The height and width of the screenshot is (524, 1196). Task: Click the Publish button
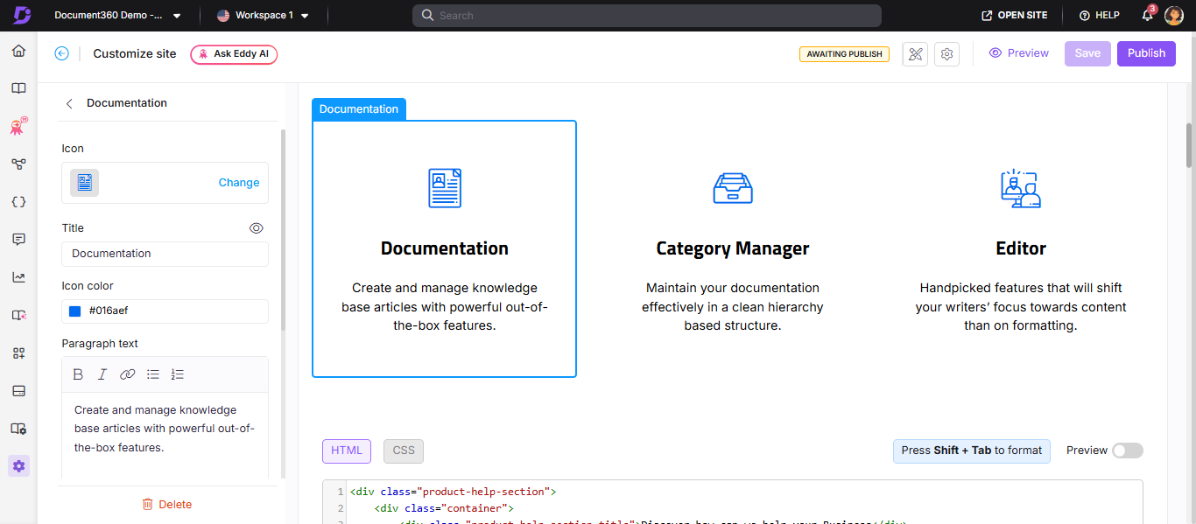point(1146,53)
